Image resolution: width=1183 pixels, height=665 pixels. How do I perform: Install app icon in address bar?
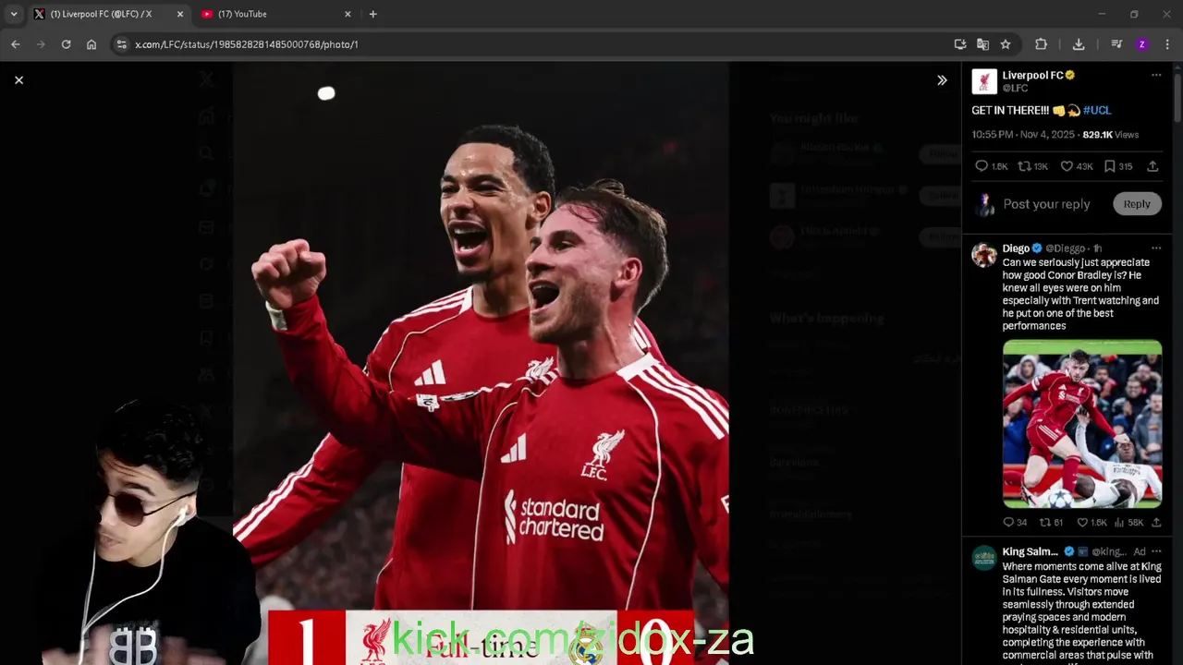tap(960, 44)
